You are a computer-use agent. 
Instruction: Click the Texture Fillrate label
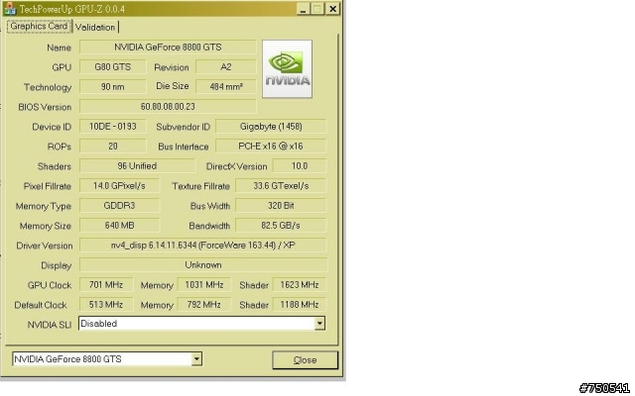[x=200, y=186]
